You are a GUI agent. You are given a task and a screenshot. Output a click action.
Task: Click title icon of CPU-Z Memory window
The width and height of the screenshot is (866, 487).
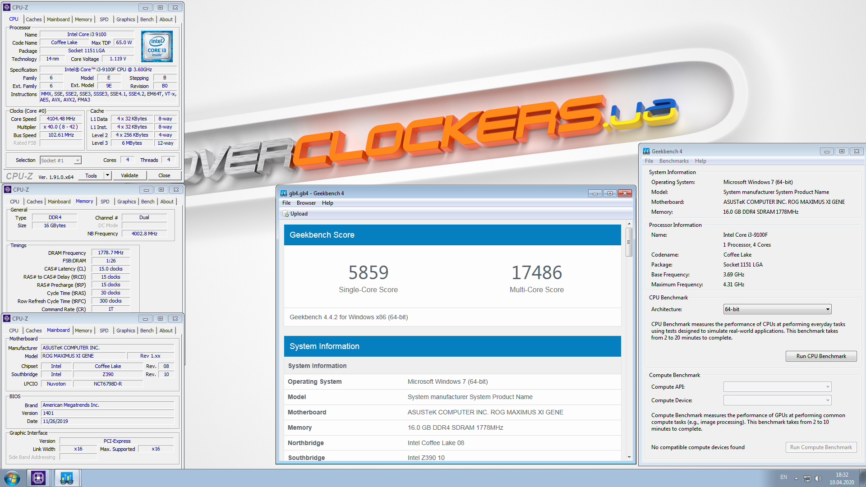pos(8,189)
